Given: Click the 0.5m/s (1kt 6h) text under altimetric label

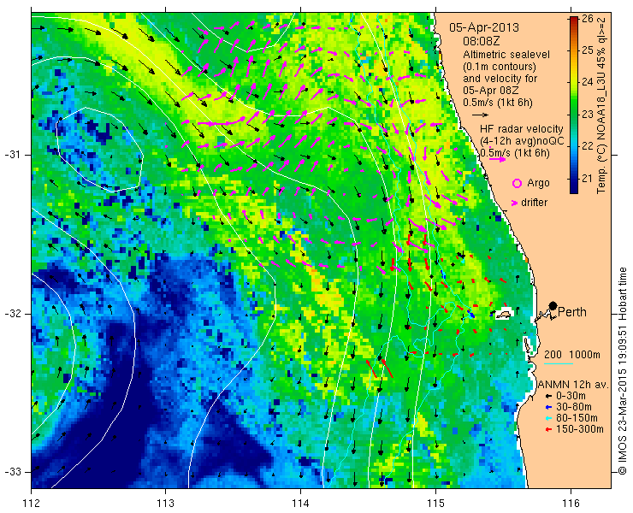Looking at the screenshot, I should tap(498, 103).
